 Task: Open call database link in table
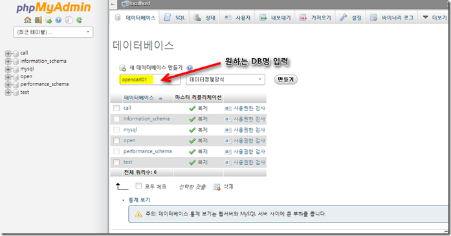(x=127, y=108)
